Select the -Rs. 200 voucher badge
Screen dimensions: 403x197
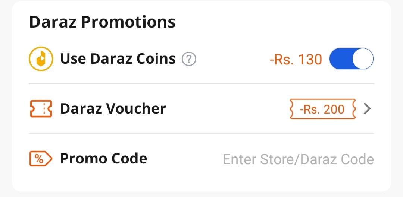pos(323,109)
